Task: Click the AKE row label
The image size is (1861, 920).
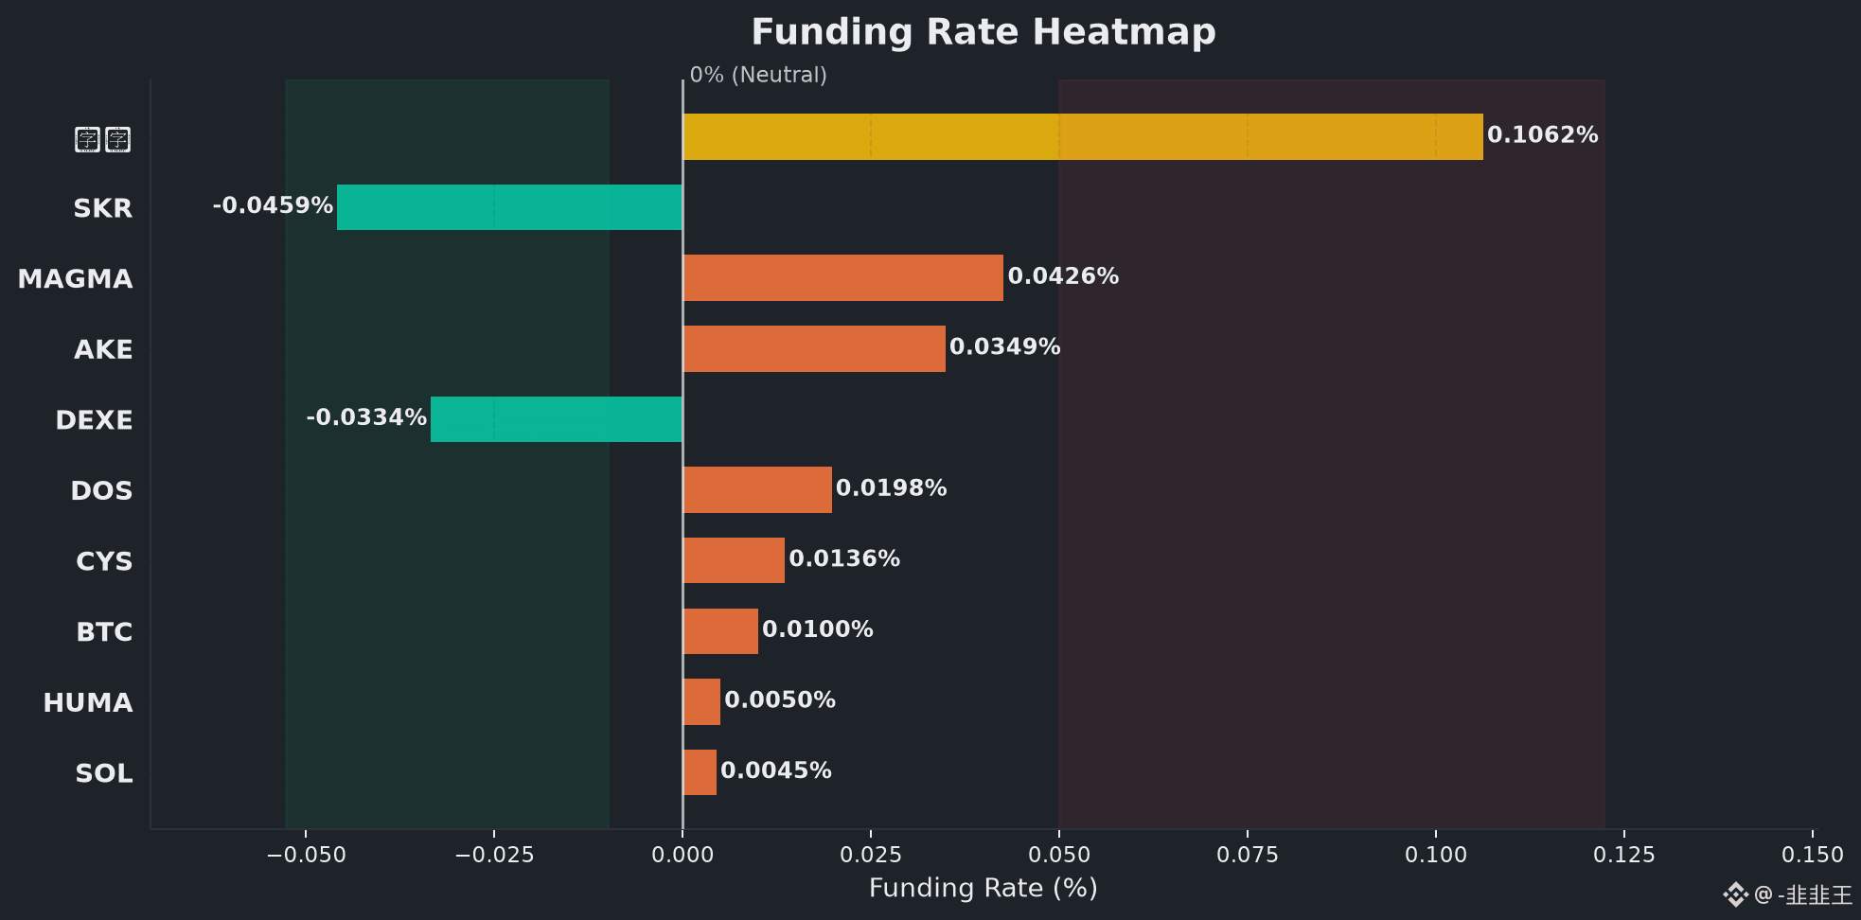Action: pos(104,350)
